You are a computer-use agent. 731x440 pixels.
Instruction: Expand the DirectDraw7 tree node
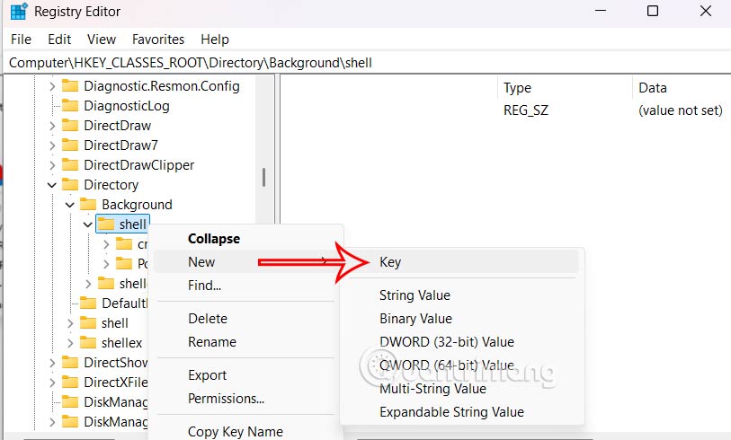52,145
